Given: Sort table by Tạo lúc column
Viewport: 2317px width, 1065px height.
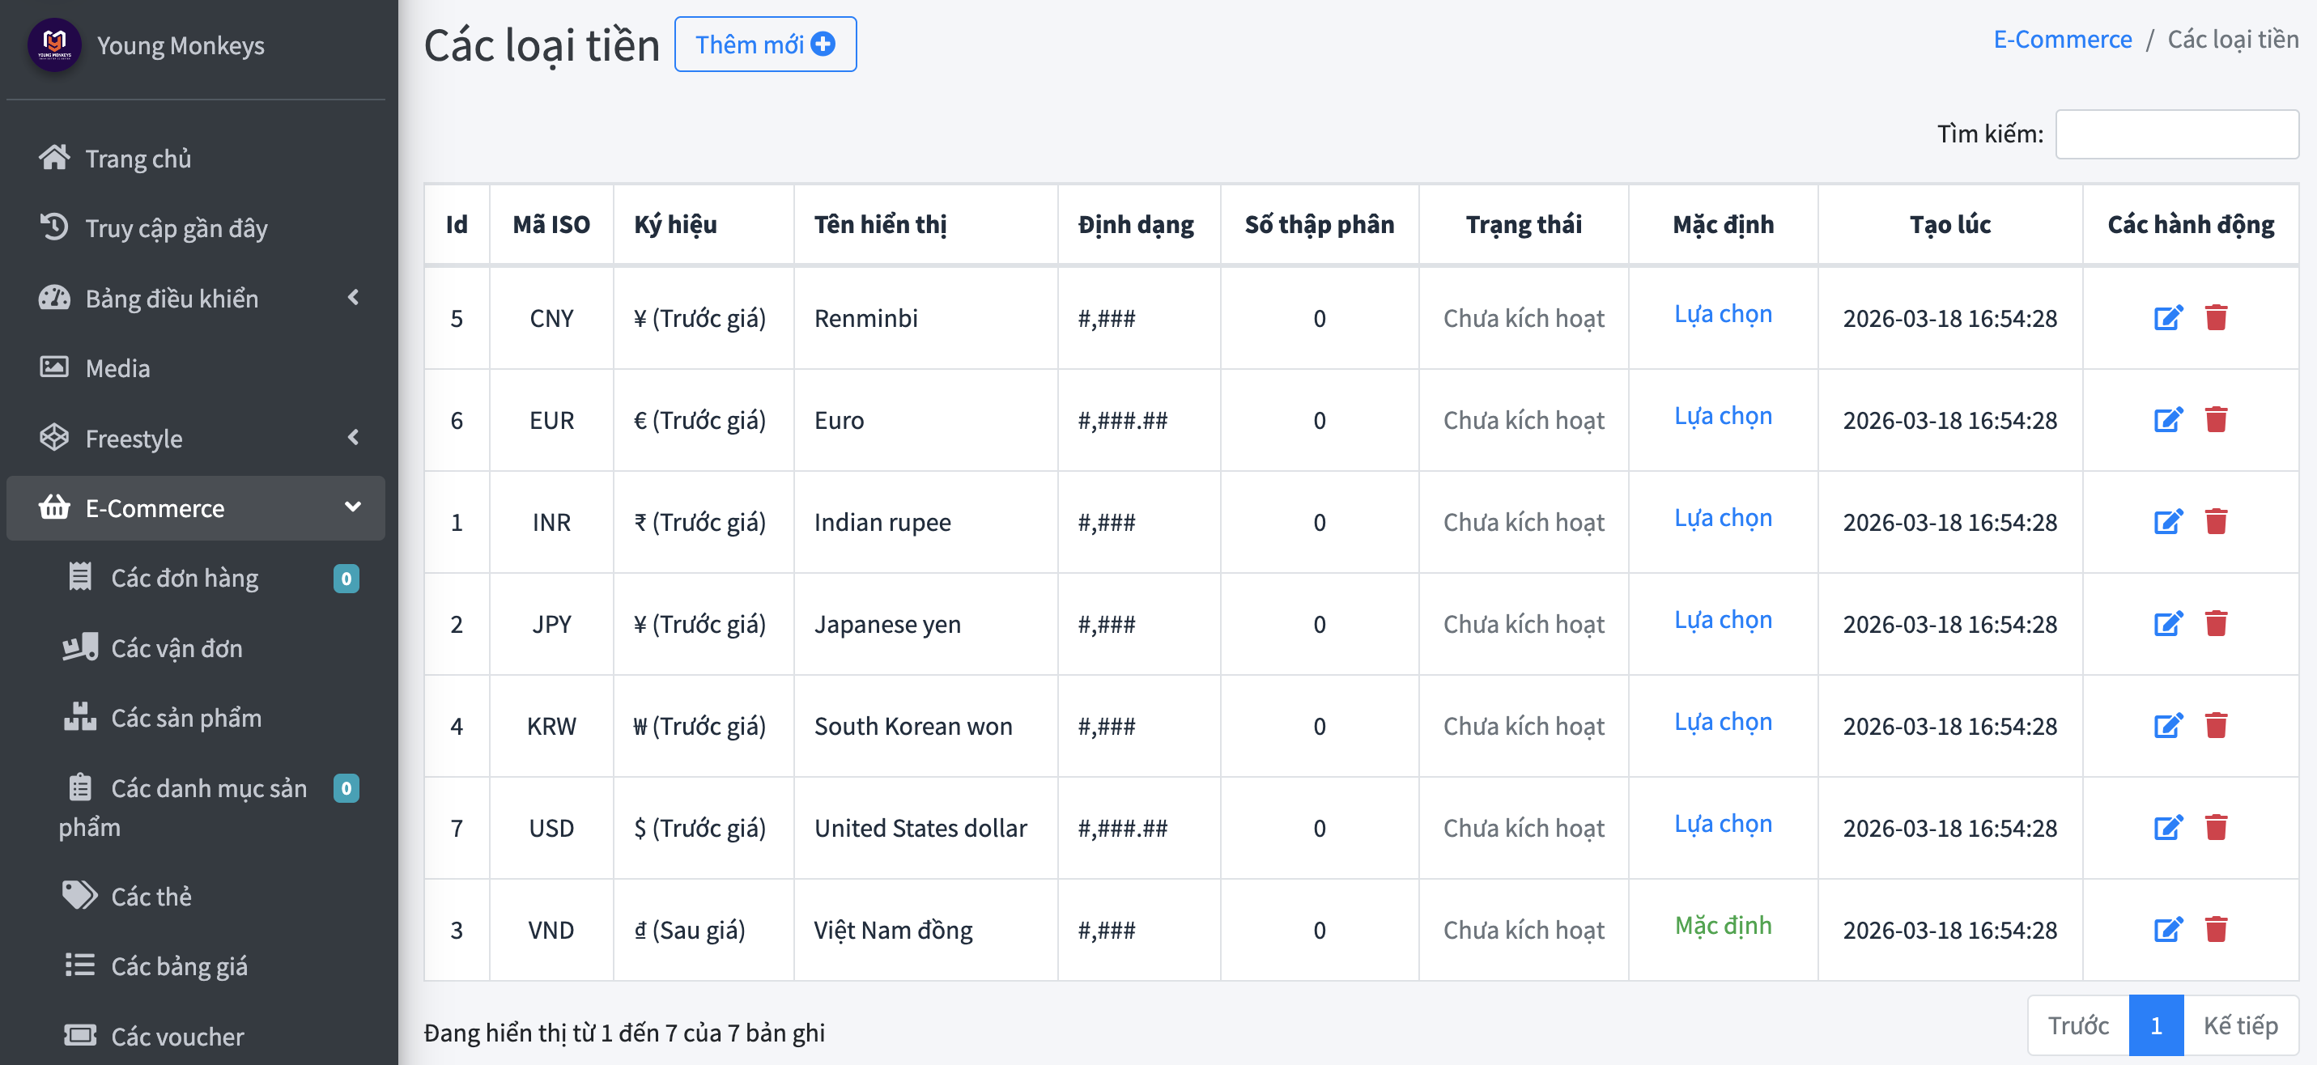Looking at the screenshot, I should [x=1950, y=225].
